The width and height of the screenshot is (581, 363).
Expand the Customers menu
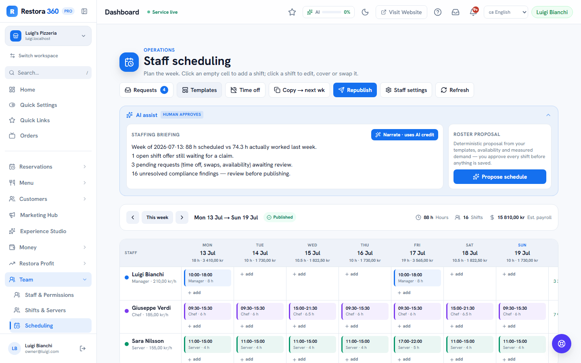[48, 199]
